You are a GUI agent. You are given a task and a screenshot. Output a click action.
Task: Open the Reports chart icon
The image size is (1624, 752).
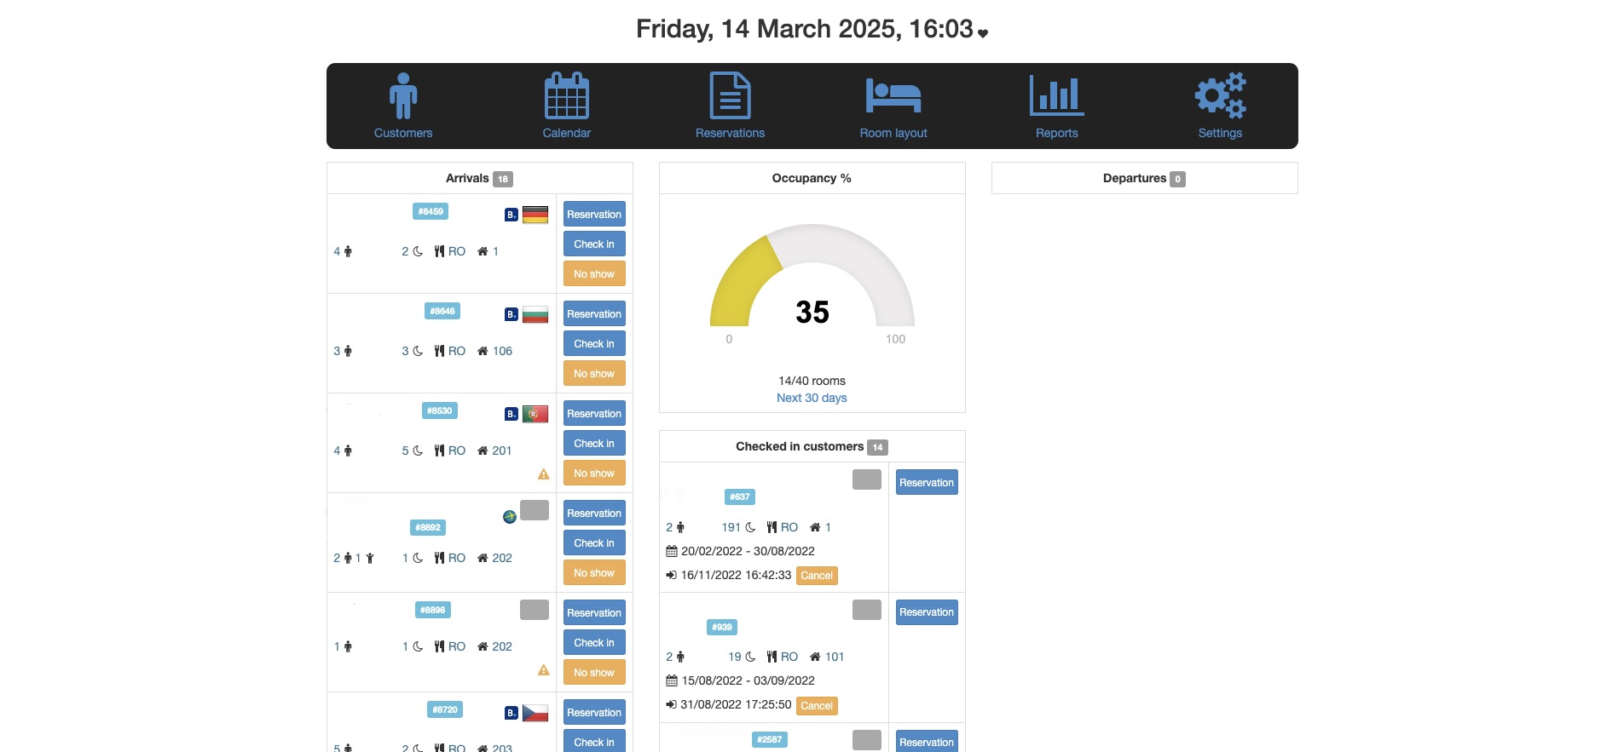pos(1056,95)
